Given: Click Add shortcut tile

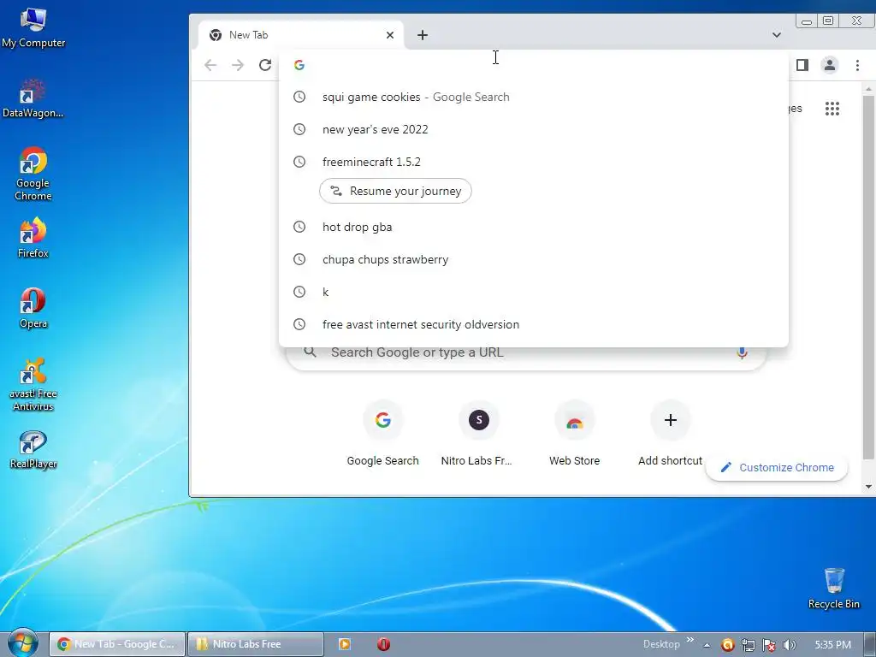Looking at the screenshot, I should click(671, 435).
